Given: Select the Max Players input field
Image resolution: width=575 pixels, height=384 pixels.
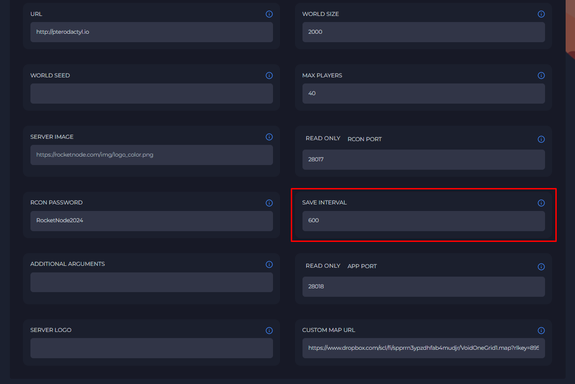Looking at the screenshot, I should 423,93.
